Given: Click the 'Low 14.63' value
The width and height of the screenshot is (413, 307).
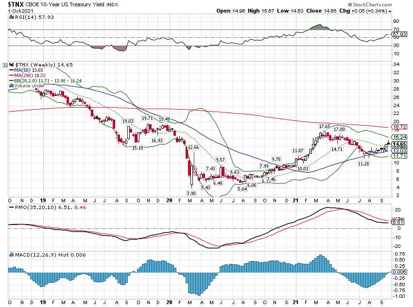Looking at the screenshot, I should 290,11.
